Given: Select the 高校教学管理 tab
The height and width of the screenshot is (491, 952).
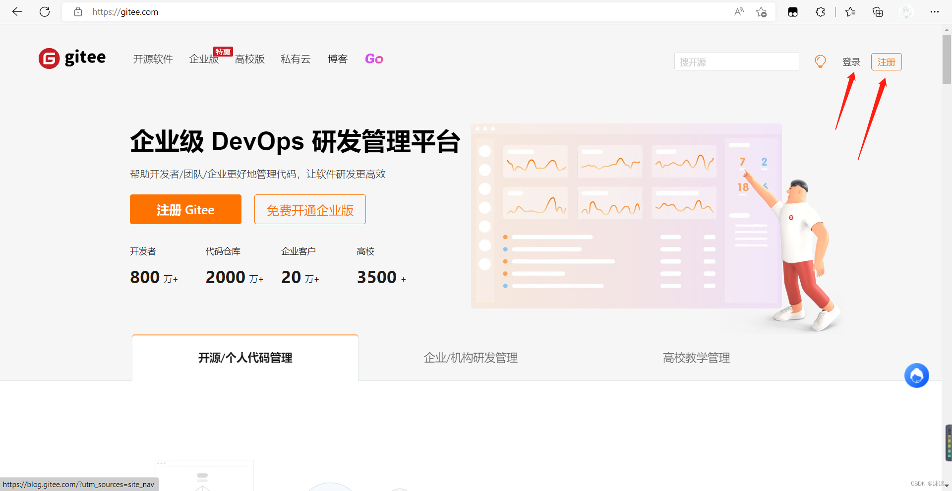Looking at the screenshot, I should (696, 358).
